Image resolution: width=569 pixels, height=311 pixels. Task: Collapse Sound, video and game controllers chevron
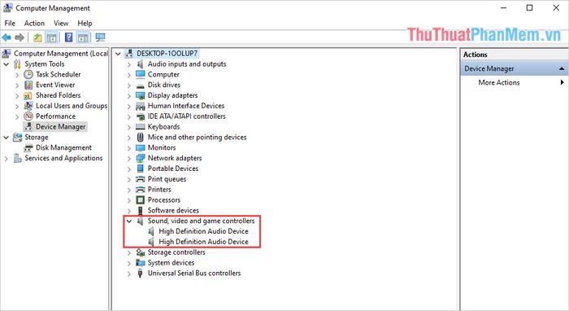tap(128, 221)
